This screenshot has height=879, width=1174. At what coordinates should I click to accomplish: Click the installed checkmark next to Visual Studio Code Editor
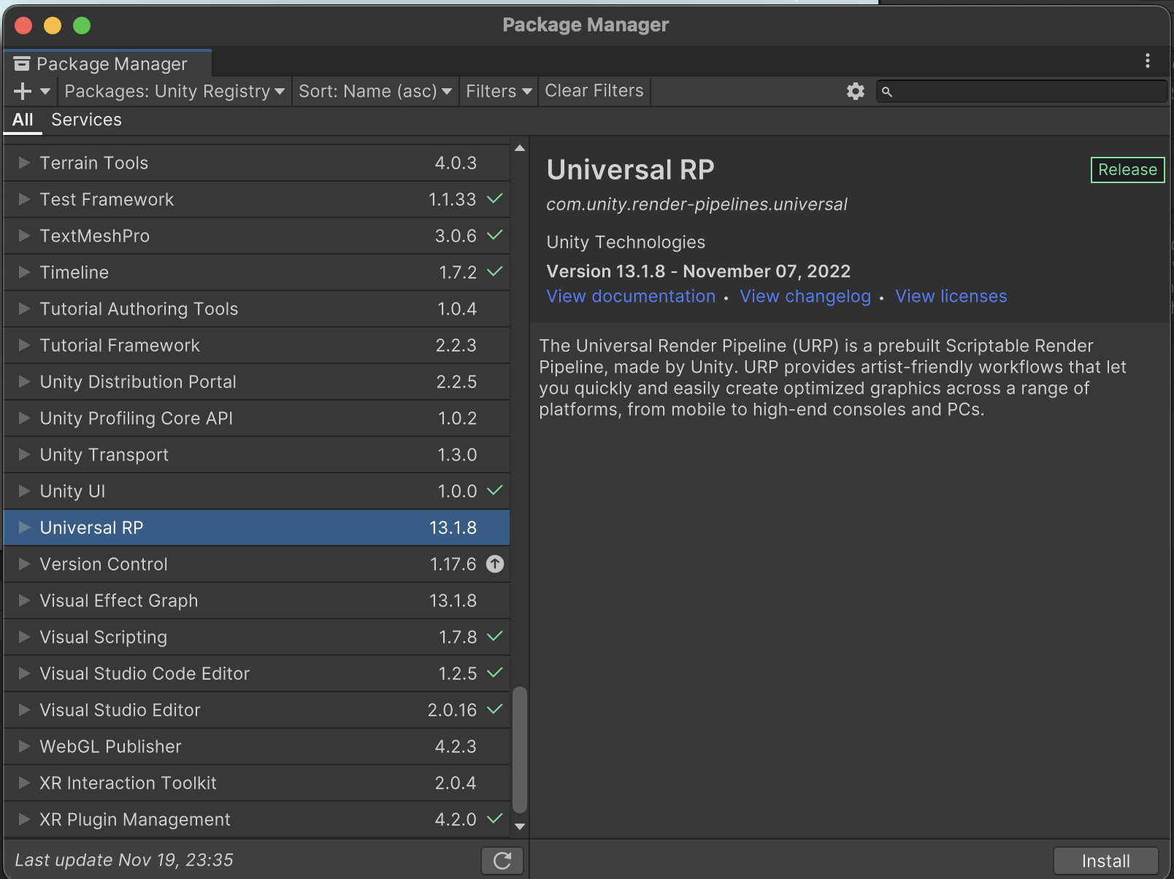pyautogui.click(x=495, y=673)
